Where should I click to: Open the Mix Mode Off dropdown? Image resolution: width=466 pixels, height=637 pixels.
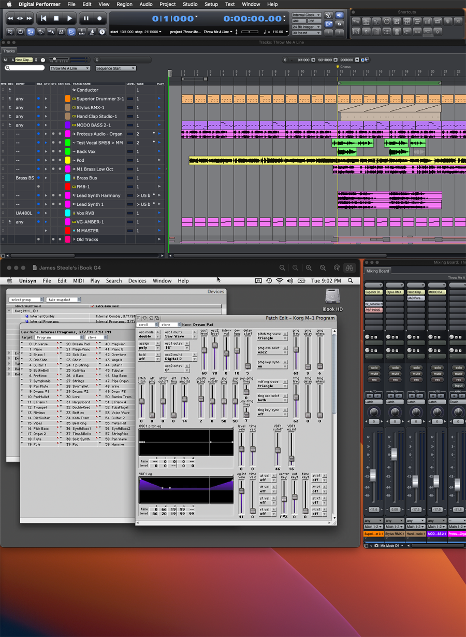(x=392, y=546)
